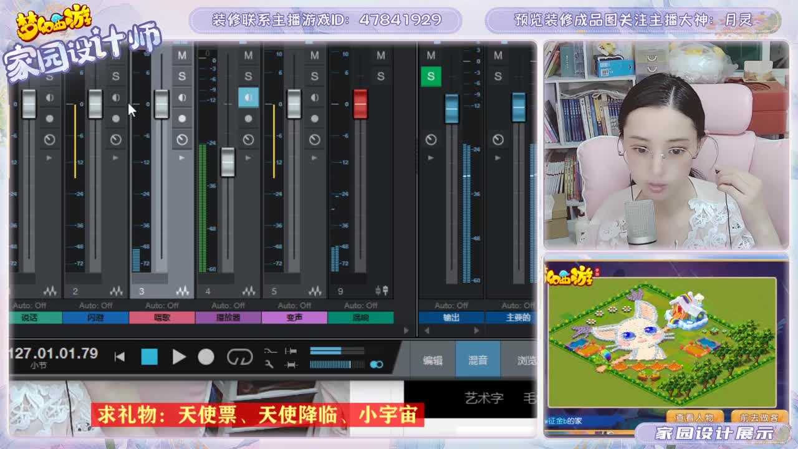Arm record dot on channel 4 播放器
This screenshot has height=449, width=798.
tap(248, 118)
